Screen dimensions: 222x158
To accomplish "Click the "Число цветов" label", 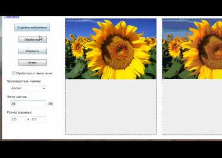I will (x=17, y=97).
